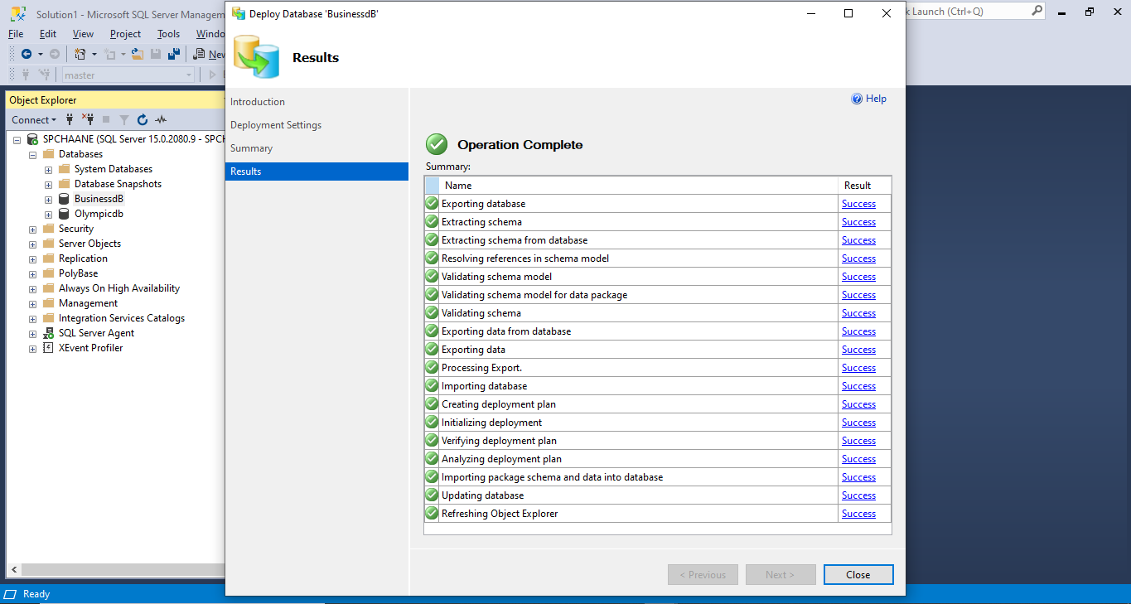Click the disabled Change Connection plug icon
Screen dimensions: 1131x604
pyautogui.click(x=45, y=75)
